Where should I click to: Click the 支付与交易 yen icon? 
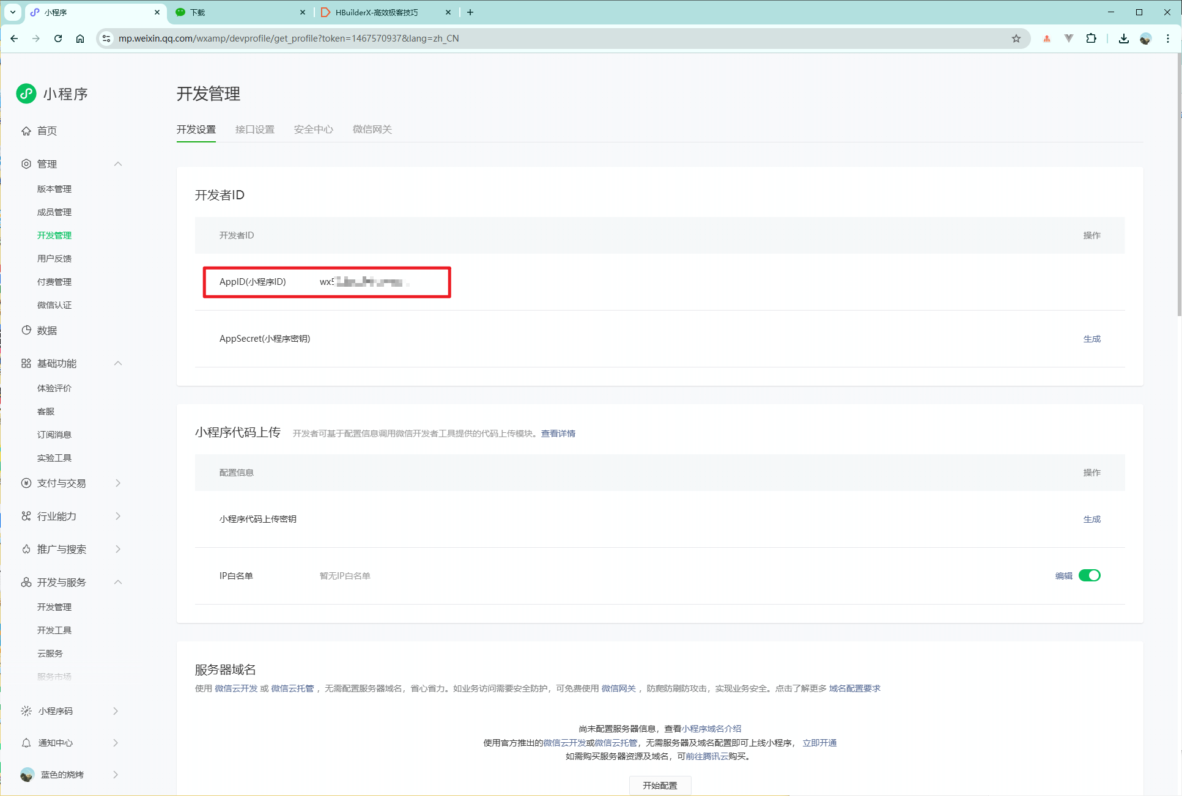(26, 483)
